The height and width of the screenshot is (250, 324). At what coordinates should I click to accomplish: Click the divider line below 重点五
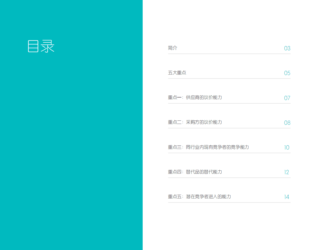[229, 203]
